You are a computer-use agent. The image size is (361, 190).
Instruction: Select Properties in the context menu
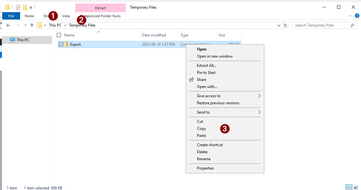pos(205,168)
